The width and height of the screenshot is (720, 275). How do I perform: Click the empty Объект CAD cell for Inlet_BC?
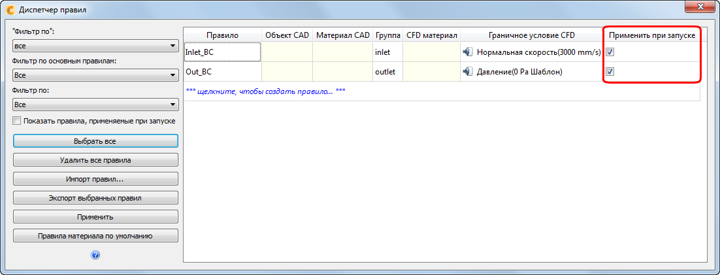[287, 52]
